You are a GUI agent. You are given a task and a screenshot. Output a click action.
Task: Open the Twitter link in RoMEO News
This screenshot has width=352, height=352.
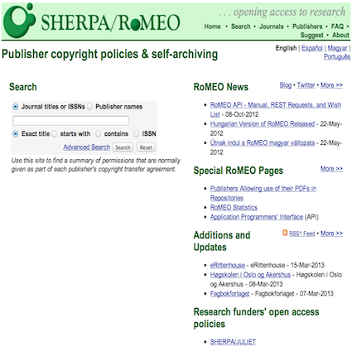306,85
